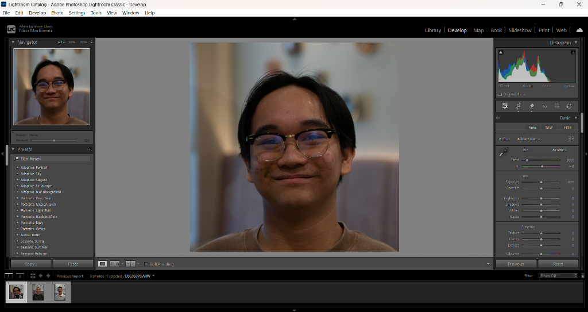Click the Reset button
Image resolution: width=588 pixels, height=312 pixels.
click(x=558, y=264)
